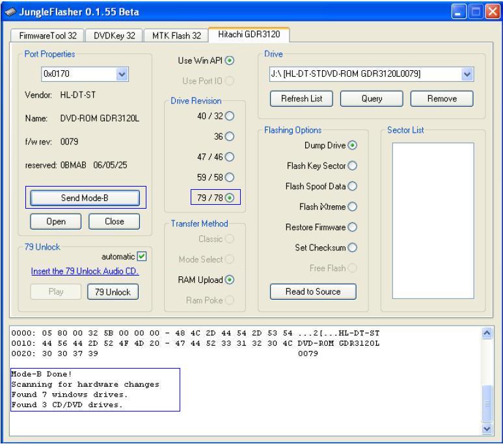503x444 pixels.
Task: Click the Name value 'DVD-ROM GDR3120L'
Action: point(100,118)
